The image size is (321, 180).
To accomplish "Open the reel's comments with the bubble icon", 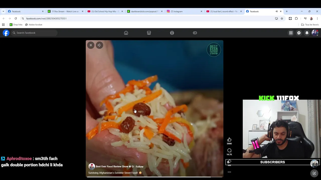I will 229,150.
